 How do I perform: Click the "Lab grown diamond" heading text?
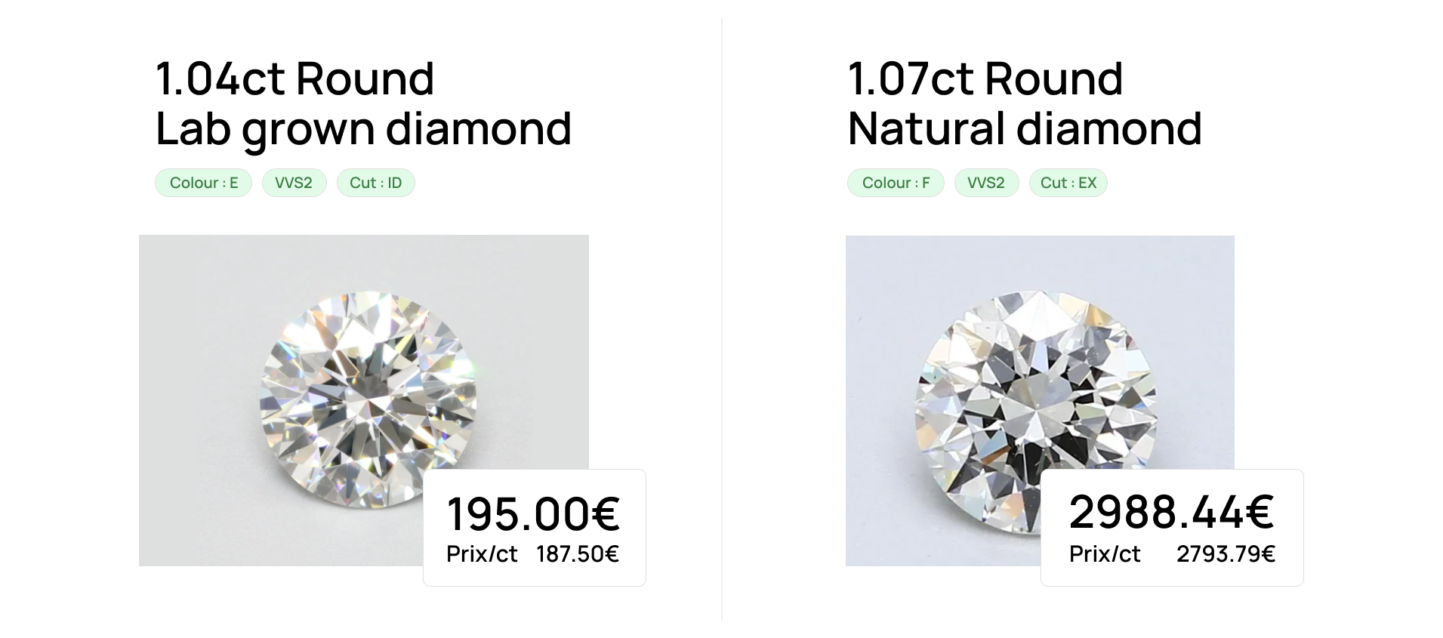point(363,128)
